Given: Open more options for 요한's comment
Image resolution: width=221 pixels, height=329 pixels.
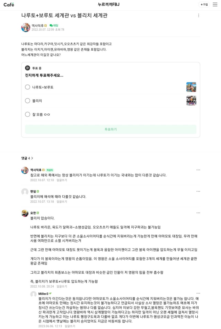Looking at the screenshot, I should coord(198,213).
